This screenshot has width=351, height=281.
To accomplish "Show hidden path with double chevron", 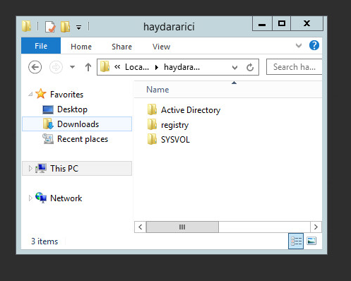I will (x=117, y=67).
